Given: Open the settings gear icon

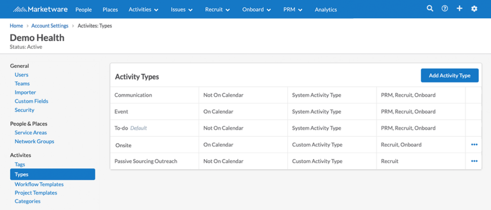Looking at the screenshot, I should click(474, 9).
